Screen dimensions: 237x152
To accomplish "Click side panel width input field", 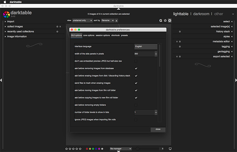I will (144, 54).
